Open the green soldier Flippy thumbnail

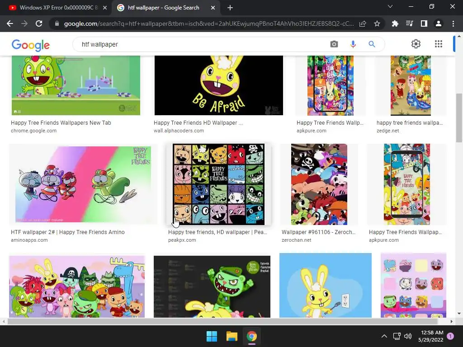(x=212, y=286)
